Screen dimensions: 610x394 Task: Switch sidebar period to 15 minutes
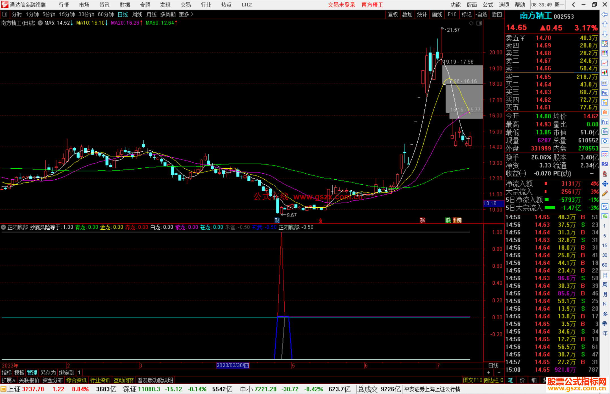tap(604, 245)
